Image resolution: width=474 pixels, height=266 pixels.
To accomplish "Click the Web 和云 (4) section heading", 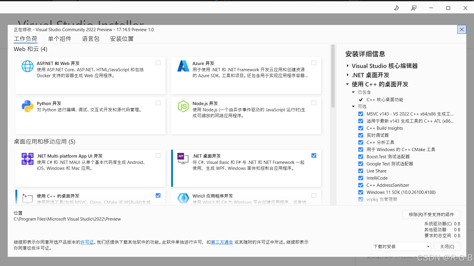I will click(x=31, y=49).
